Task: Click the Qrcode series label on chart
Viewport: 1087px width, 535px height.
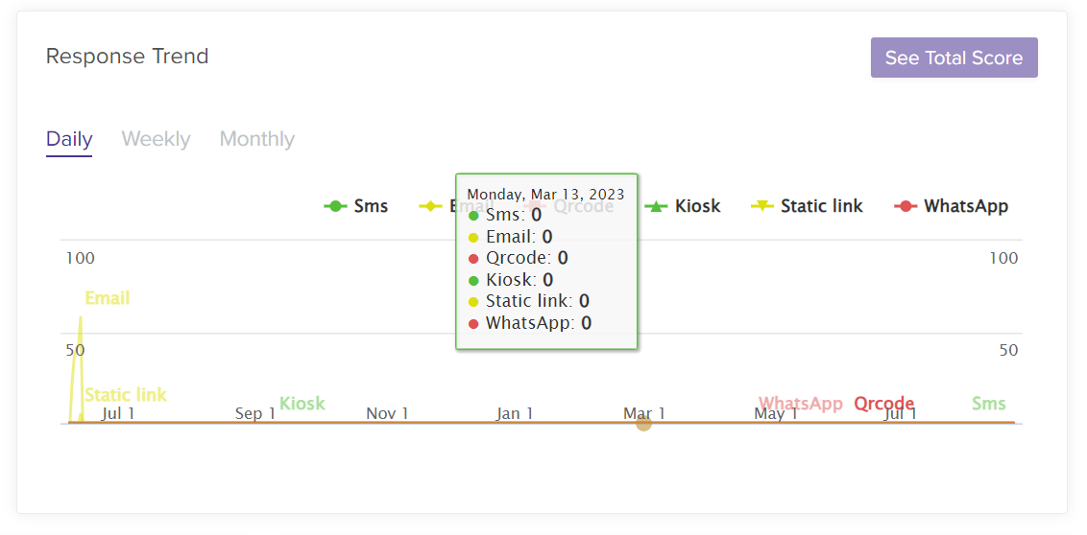Action: 883,404
